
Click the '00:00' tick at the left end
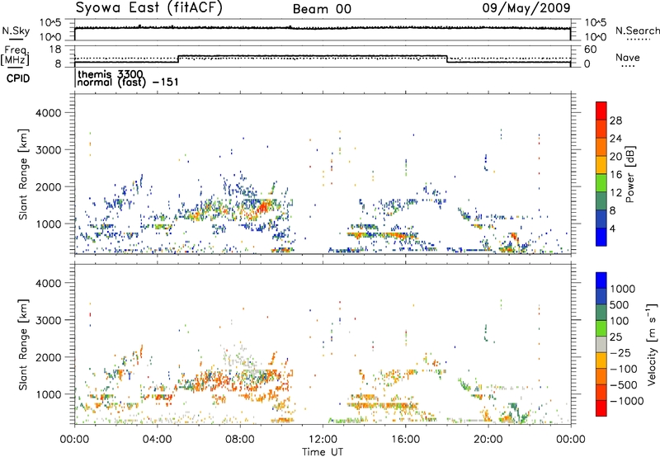click(x=74, y=440)
